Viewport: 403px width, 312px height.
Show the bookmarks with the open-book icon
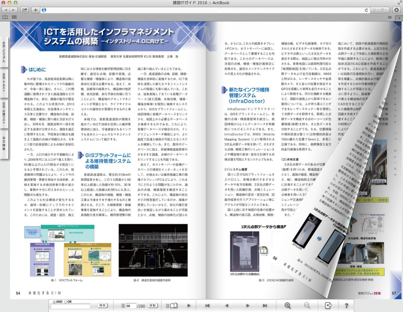click(x=5, y=18)
